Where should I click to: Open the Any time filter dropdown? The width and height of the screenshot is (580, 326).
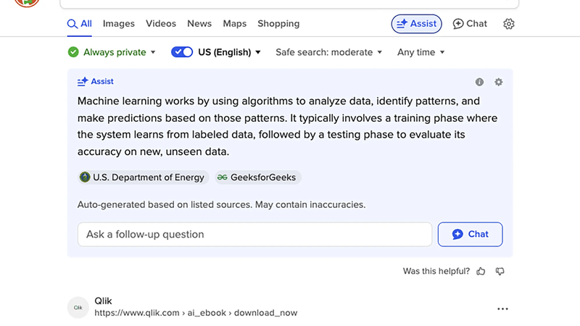tap(420, 52)
